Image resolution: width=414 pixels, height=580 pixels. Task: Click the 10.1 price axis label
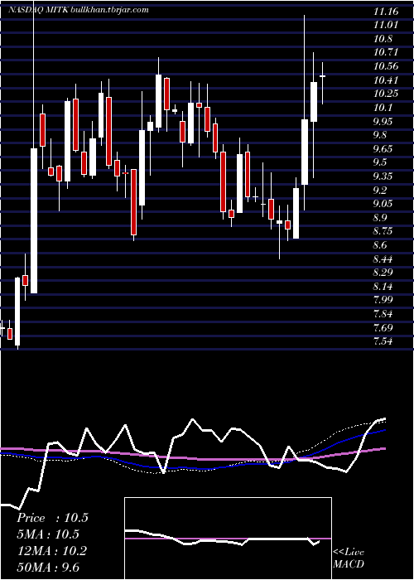click(x=383, y=108)
